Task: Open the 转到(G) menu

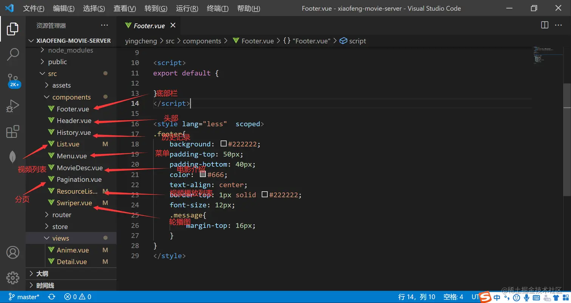Action: pyautogui.click(x=156, y=8)
